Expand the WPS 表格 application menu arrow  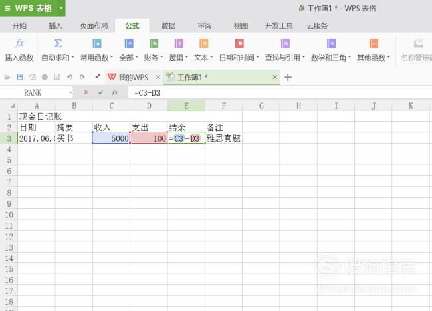point(61,8)
